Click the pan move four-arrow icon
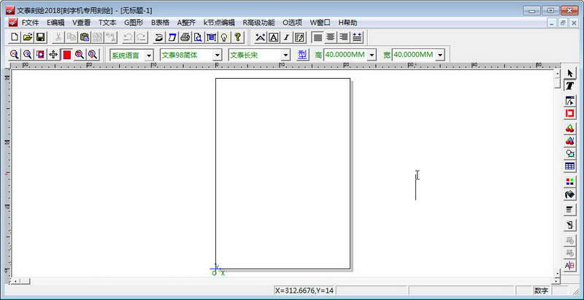Screen dimensions: 584x300 [x=53, y=55]
